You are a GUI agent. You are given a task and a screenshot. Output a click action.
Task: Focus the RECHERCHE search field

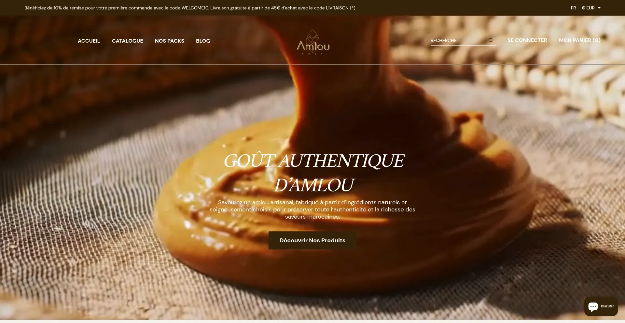click(458, 40)
